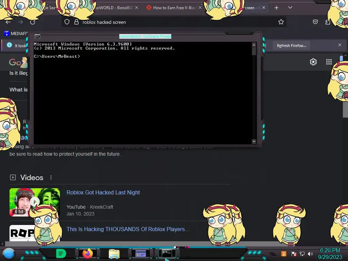Click the volume speaker tray icon
The width and height of the screenshot is (348, 261).
310,254
